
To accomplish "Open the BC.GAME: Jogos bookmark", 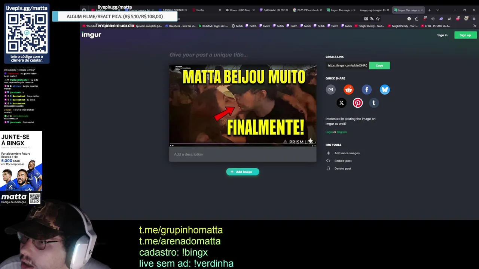I will pos(213,26).
